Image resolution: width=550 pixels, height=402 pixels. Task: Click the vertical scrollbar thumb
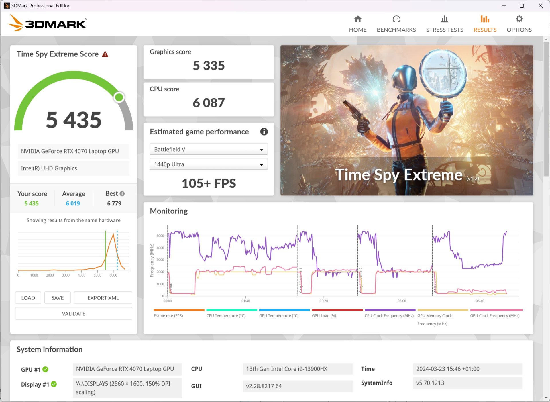click(546, 109)
